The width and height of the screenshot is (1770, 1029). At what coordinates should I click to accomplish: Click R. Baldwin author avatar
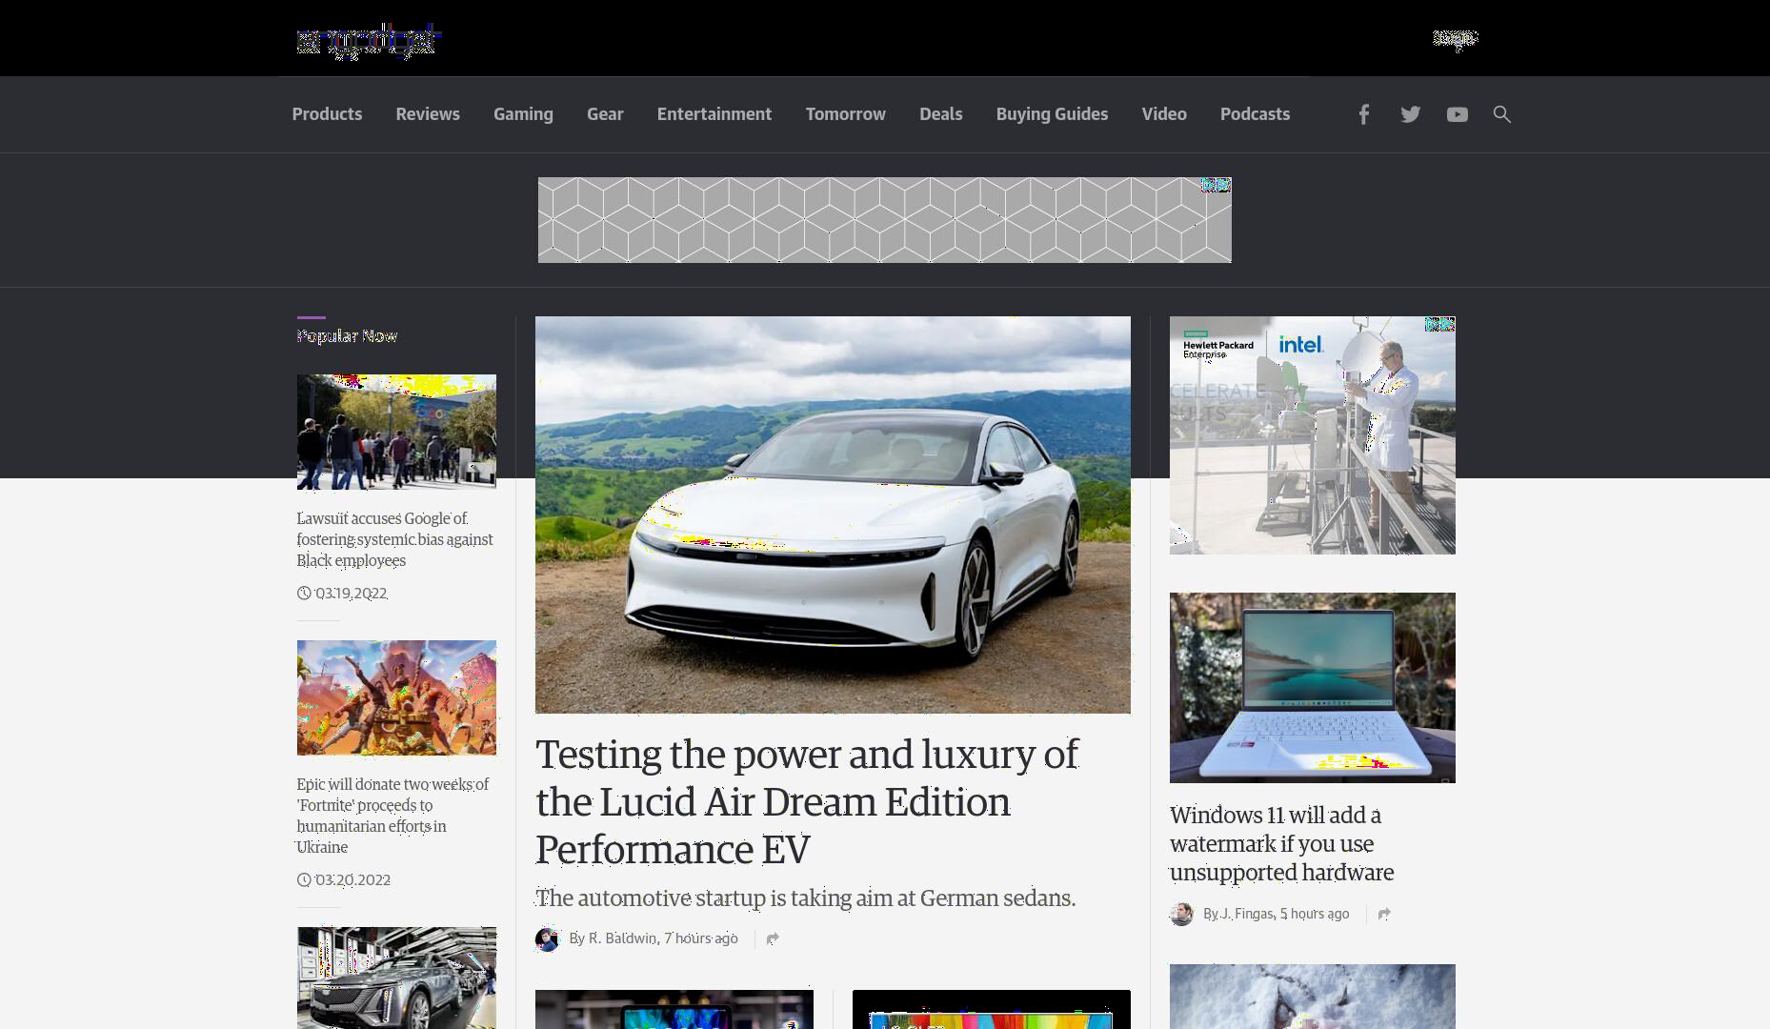click(547, 938)
